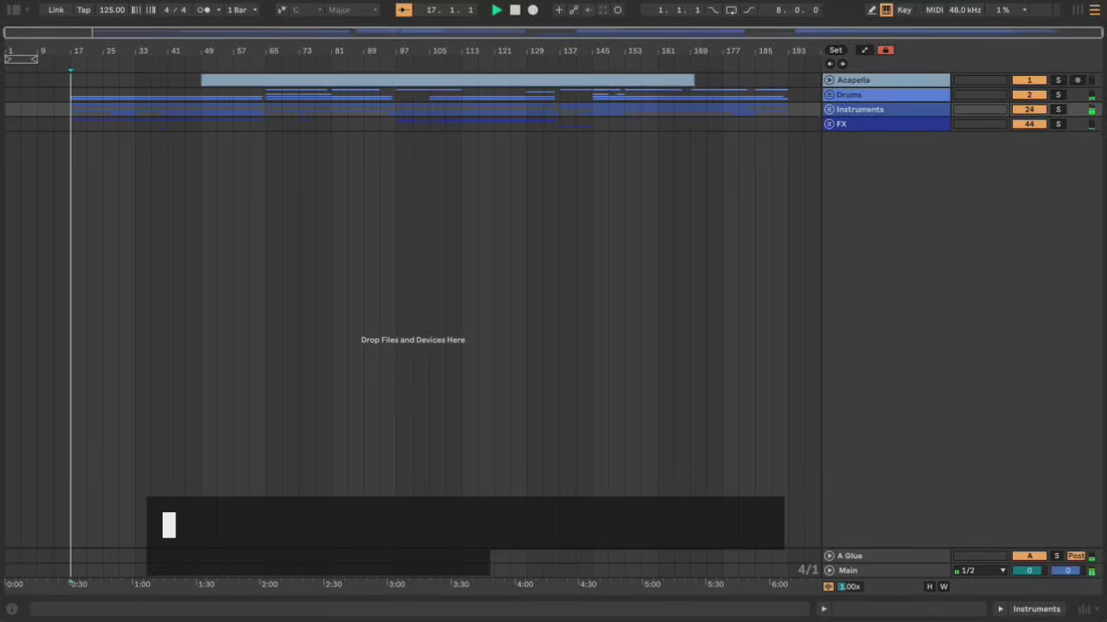1107x622 pixels.
Task: Click the Re-Enable Automation icon
Action: (x=588, y=10)
